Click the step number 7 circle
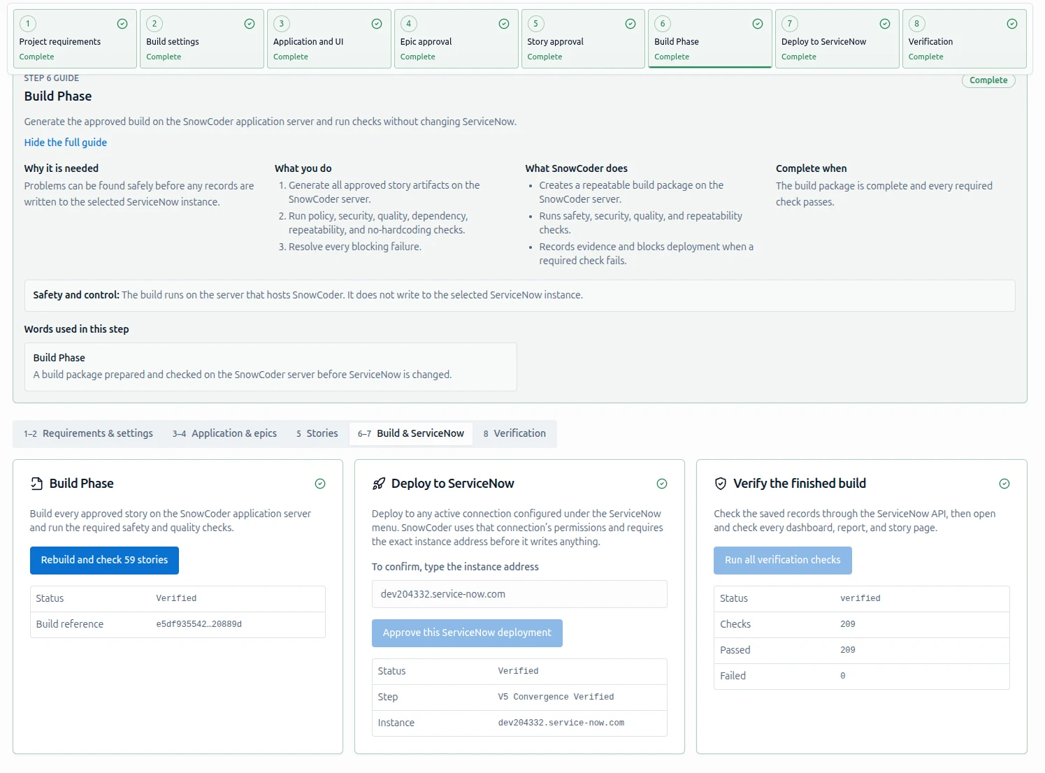Viewport: 1045px width, 773px height. tap(790, 24)
